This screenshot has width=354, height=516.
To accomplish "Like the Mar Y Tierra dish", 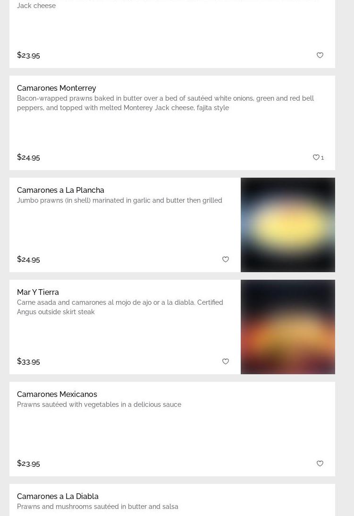I will click(226, 361).
